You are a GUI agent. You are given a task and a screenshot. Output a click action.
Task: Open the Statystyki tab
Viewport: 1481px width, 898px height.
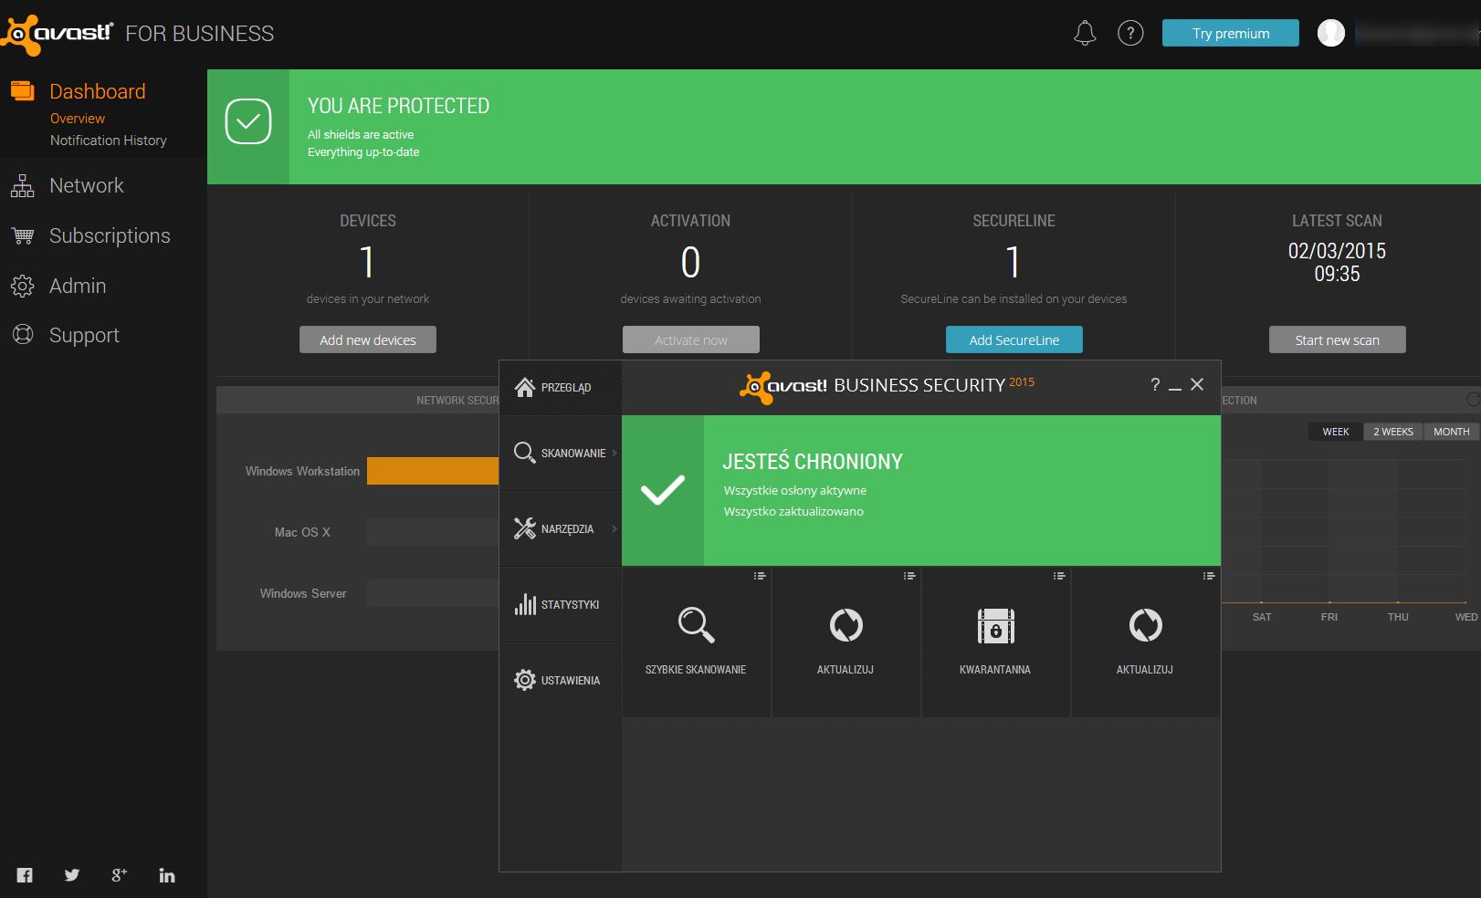pyautogui.click(x=560, y=604)
